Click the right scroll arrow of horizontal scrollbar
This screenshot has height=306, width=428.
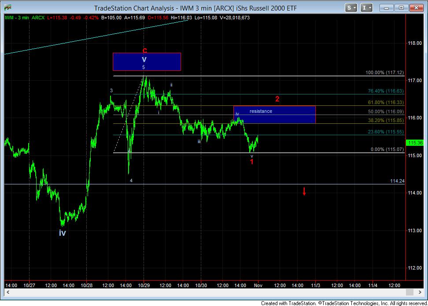click(420, 292)
